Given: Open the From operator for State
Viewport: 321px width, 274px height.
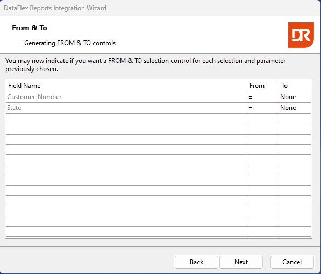Looking at the screenshot, I should [x=263, y=108].
